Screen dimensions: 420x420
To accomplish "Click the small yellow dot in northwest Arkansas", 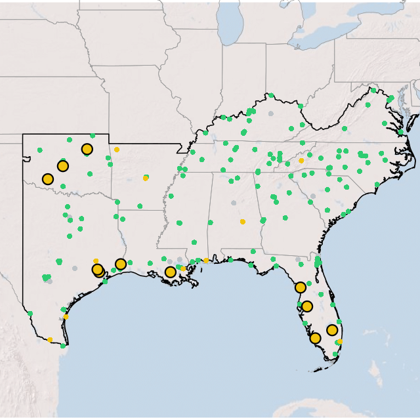I will pos(117,150).
